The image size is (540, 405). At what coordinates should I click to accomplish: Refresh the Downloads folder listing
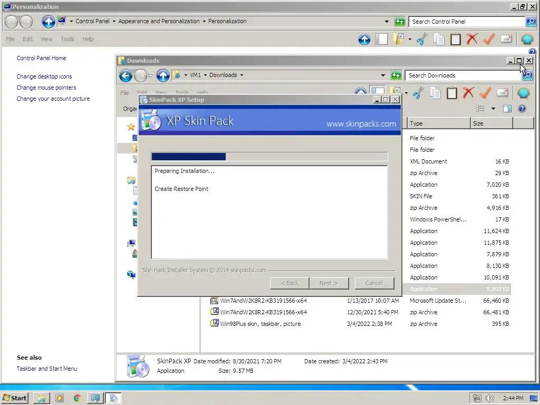396,75
